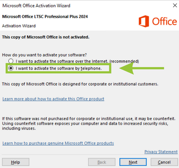This screenshot has height=168, width=179.
Task: Click the 'is not activated' status message
Action: tap(46, 37)
